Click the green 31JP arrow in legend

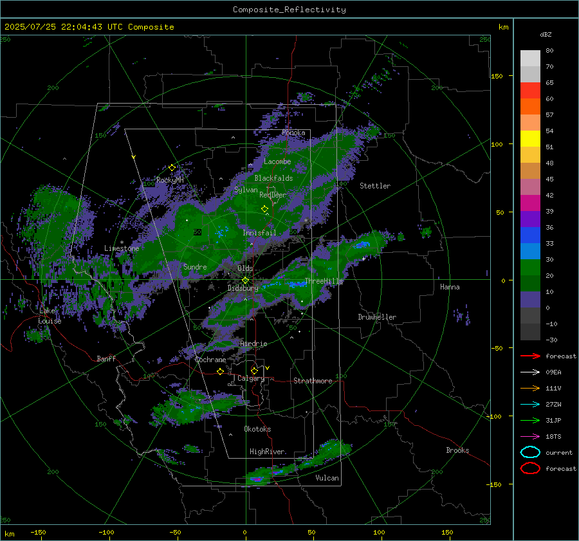coord(530,420)
